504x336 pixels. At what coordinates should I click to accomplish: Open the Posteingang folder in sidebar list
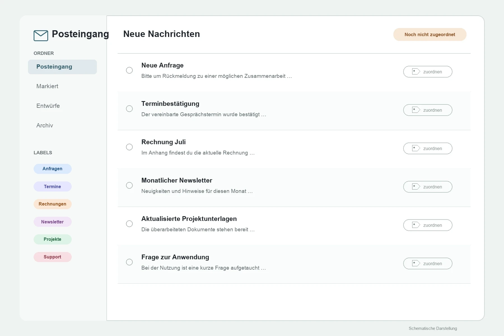click(62, 67)
